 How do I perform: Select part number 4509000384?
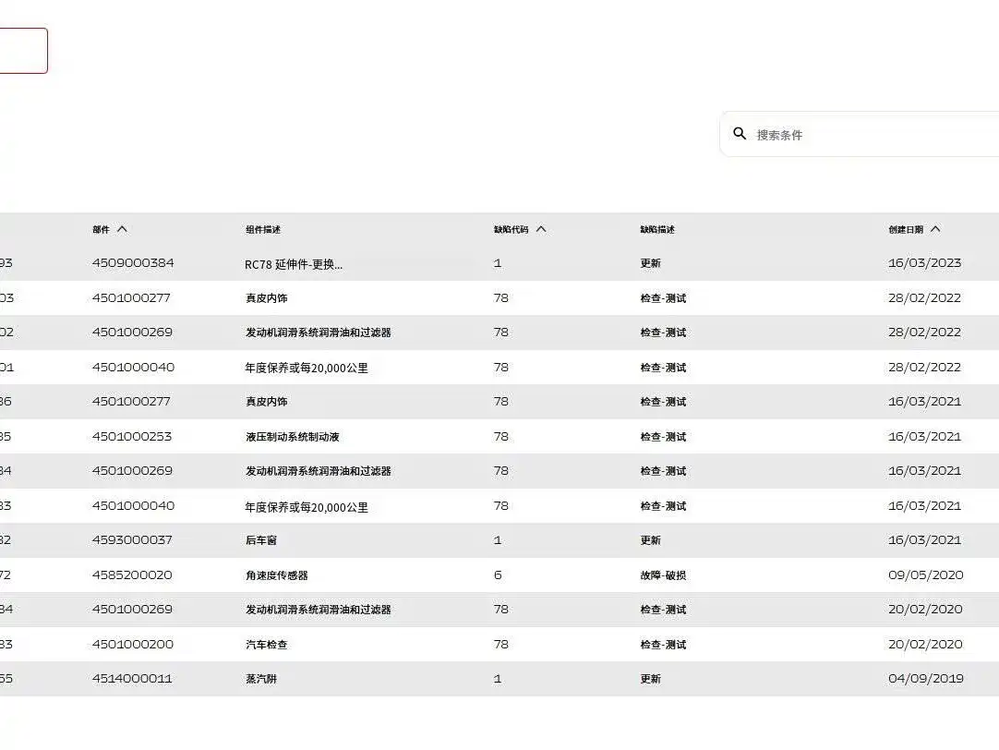pos(133,263)
